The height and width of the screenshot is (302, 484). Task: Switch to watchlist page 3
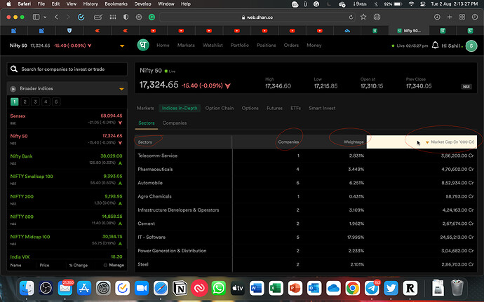[36, 102]
